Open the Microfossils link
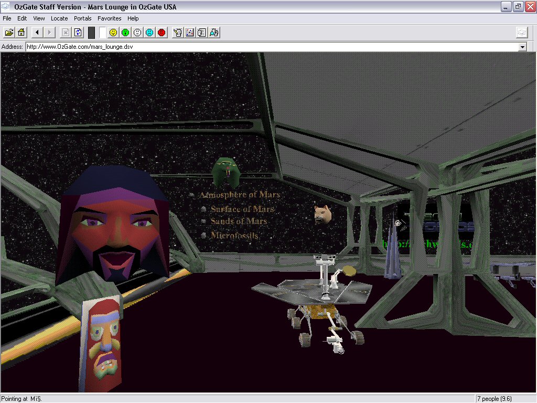537x403 pixels. point(234,236)
